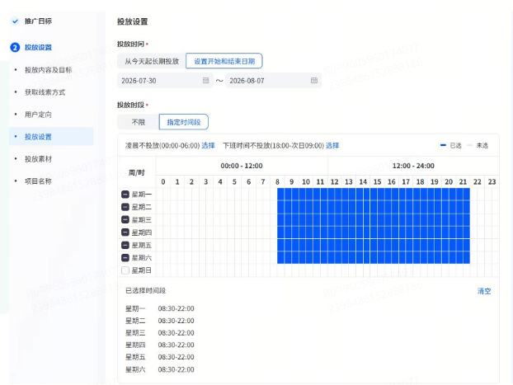513x385 pixels.
Task: Select highlighted 投放设置 sub-item
Action: [x=51, y=137]
